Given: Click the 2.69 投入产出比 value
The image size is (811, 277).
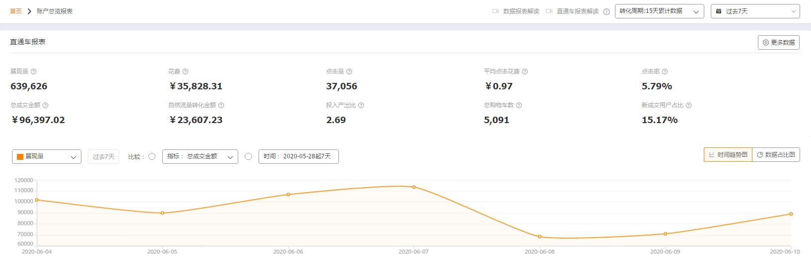Looking at the screenshot, I should (336, 120).
